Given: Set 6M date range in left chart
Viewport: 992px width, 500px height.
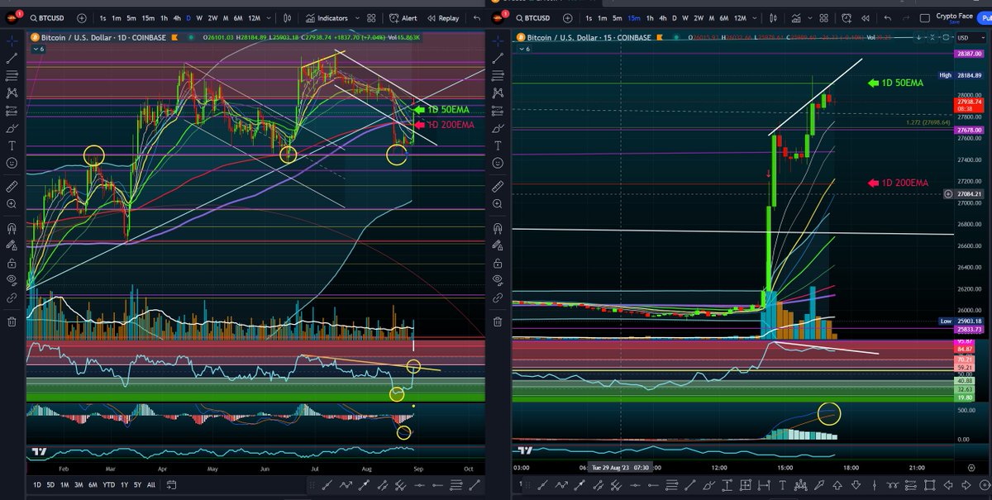Looking at the screenshot, I should point(93,484).
